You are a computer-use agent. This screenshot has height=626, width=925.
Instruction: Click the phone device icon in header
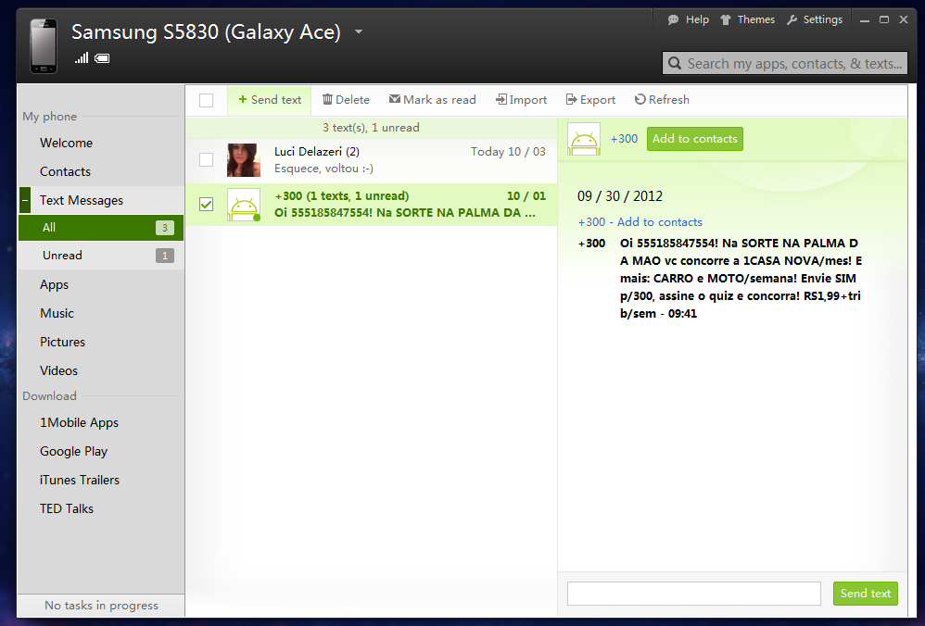click(44, 46)
